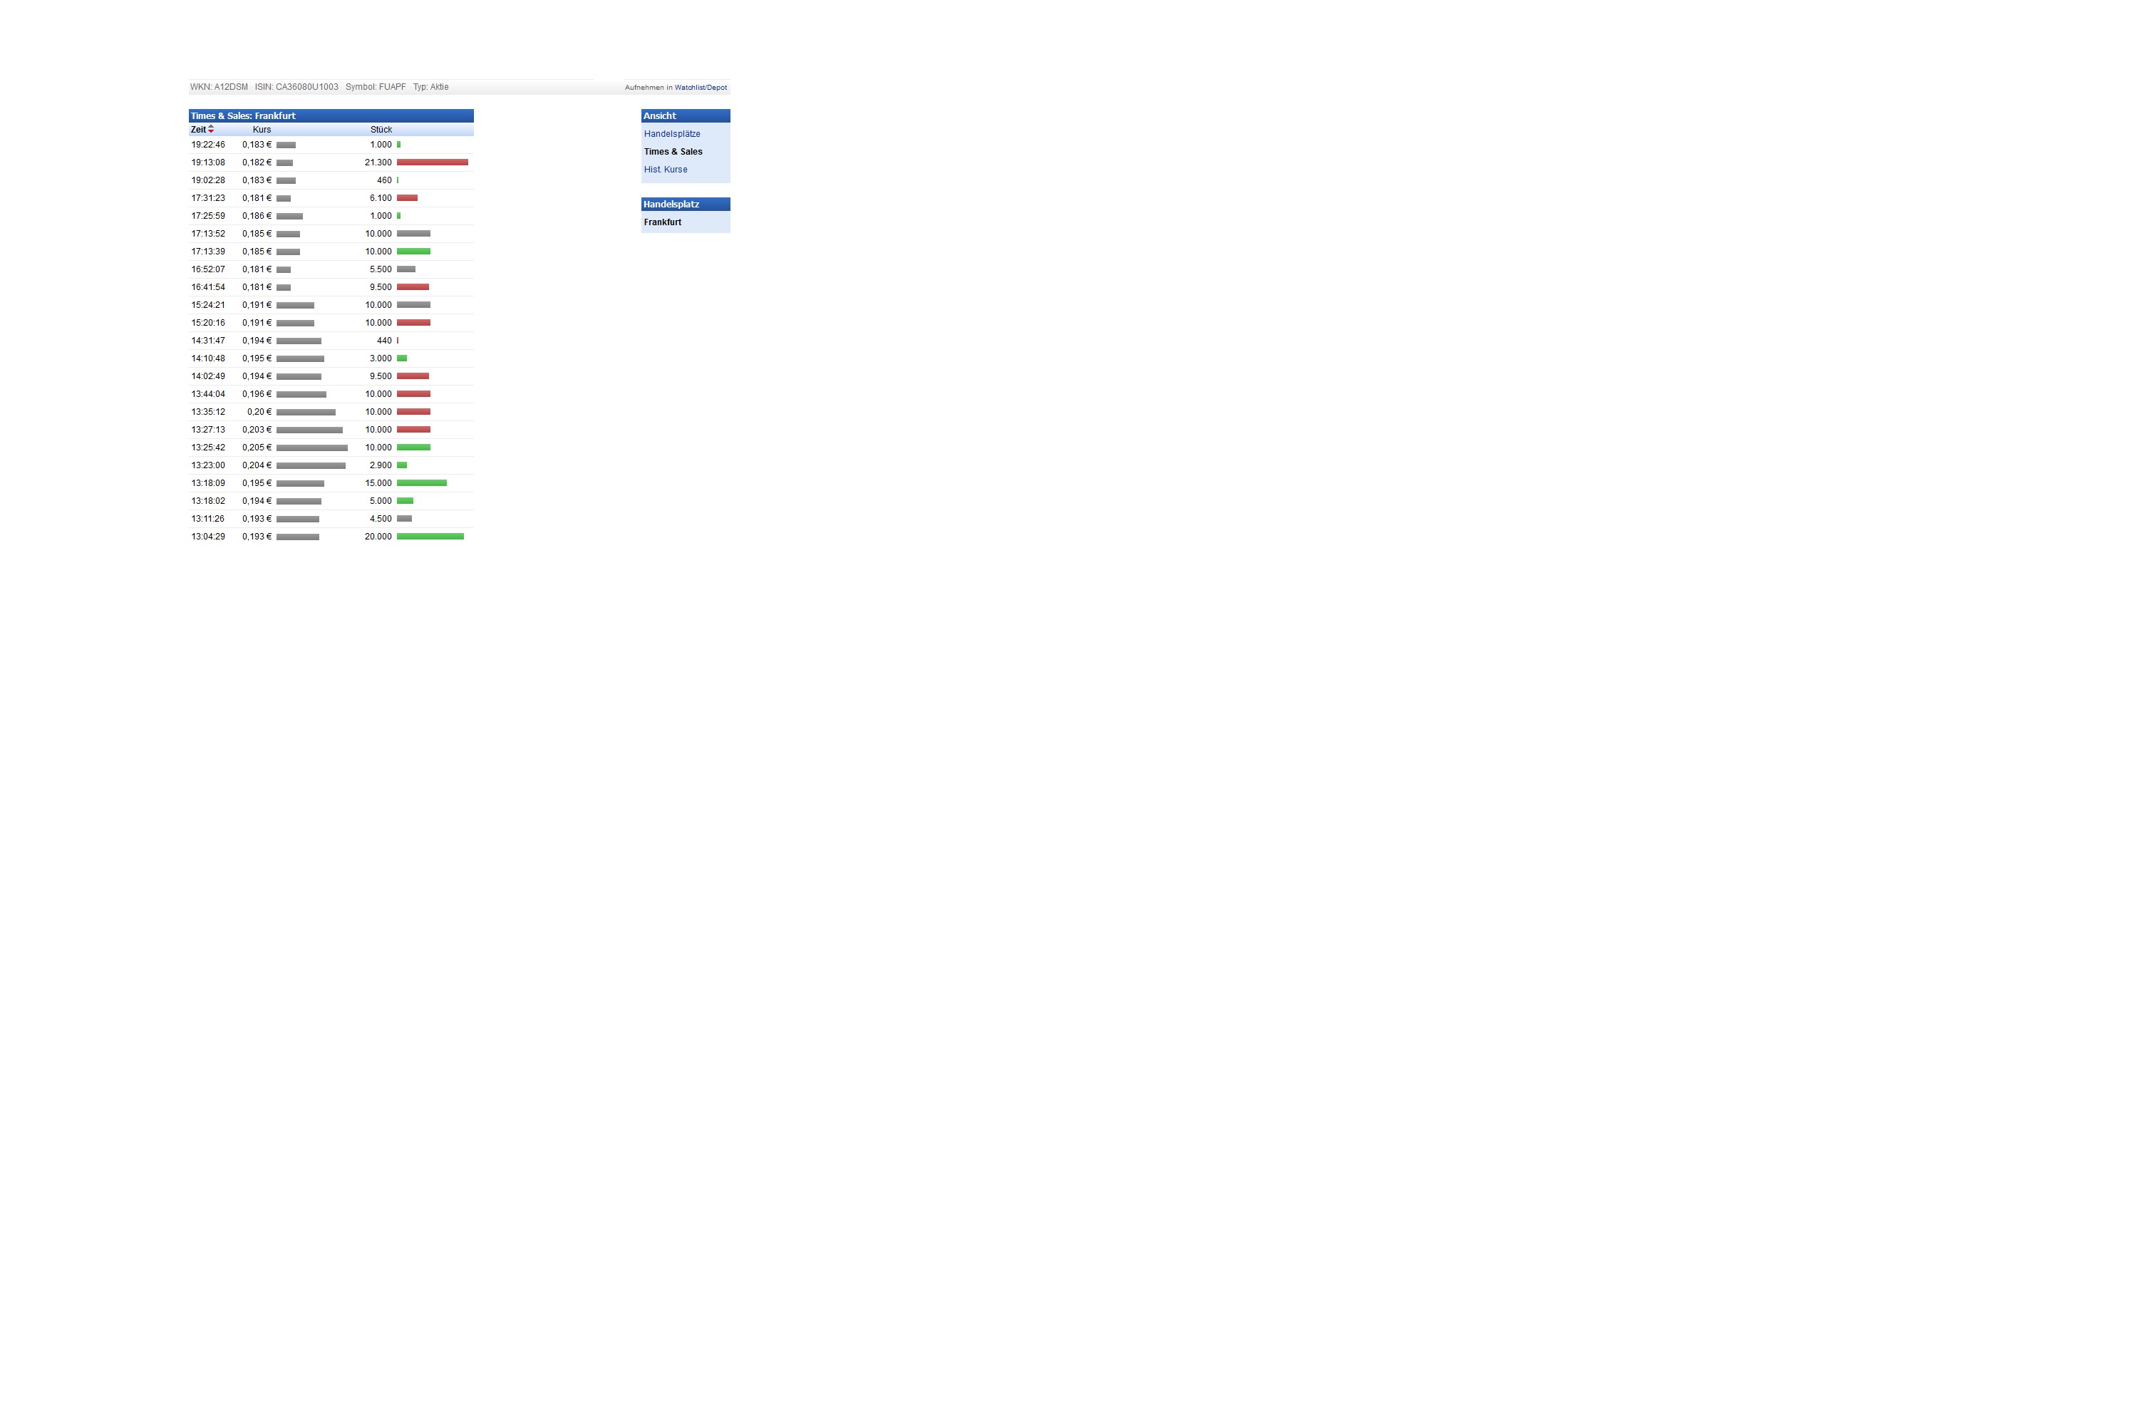Click the time 15:20:16
Screen dimensions: 2138x1416
207,324
